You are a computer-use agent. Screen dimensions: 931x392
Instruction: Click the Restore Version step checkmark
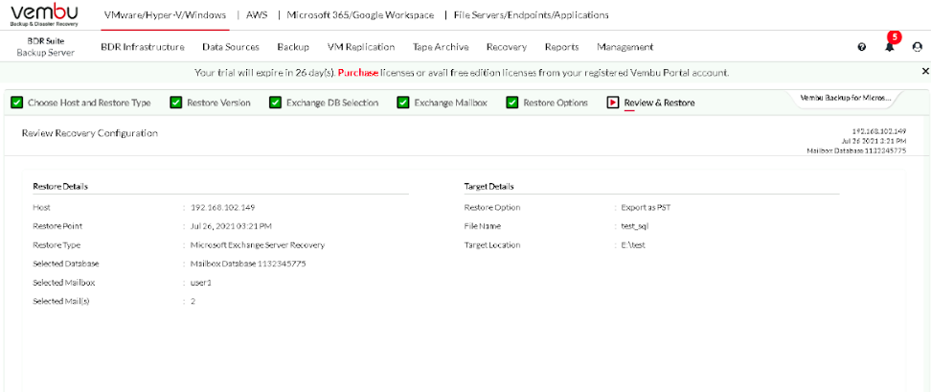(x=175, y=103)
